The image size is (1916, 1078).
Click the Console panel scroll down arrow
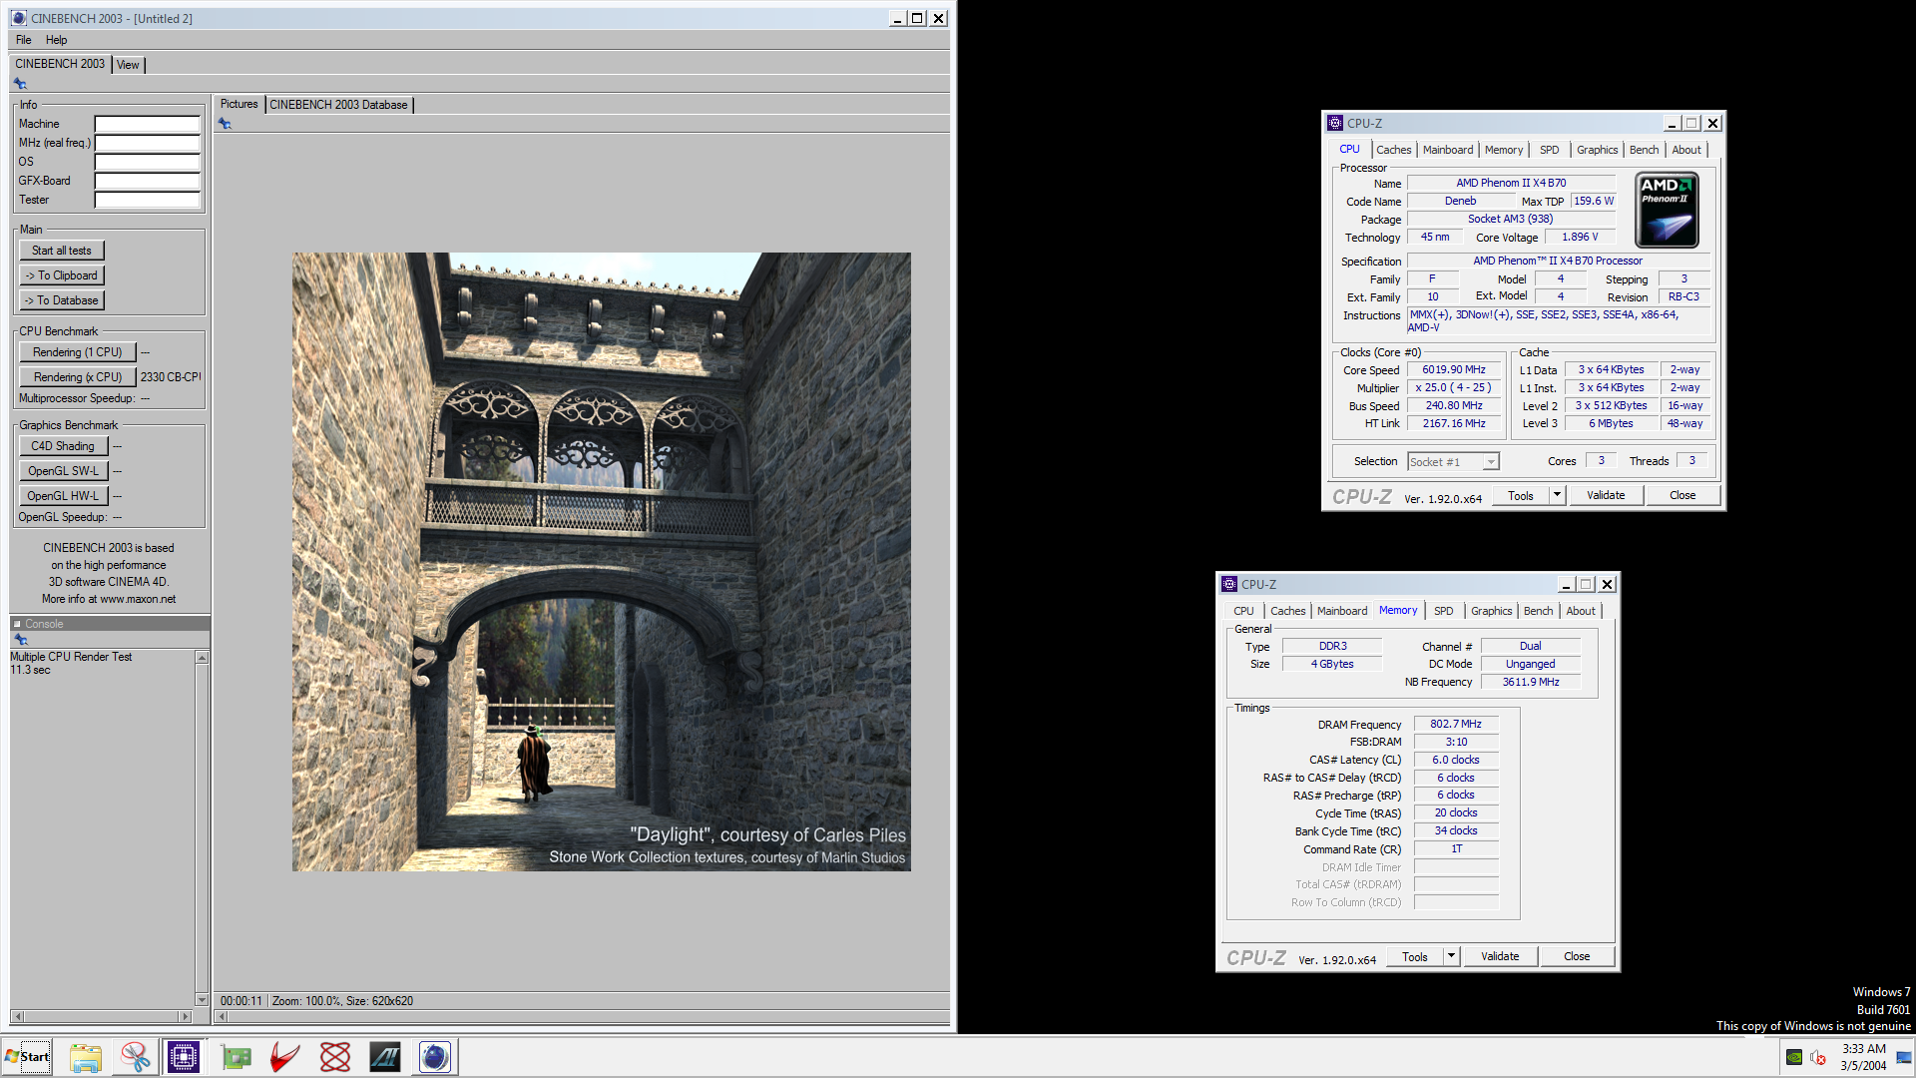coord(202,999)
